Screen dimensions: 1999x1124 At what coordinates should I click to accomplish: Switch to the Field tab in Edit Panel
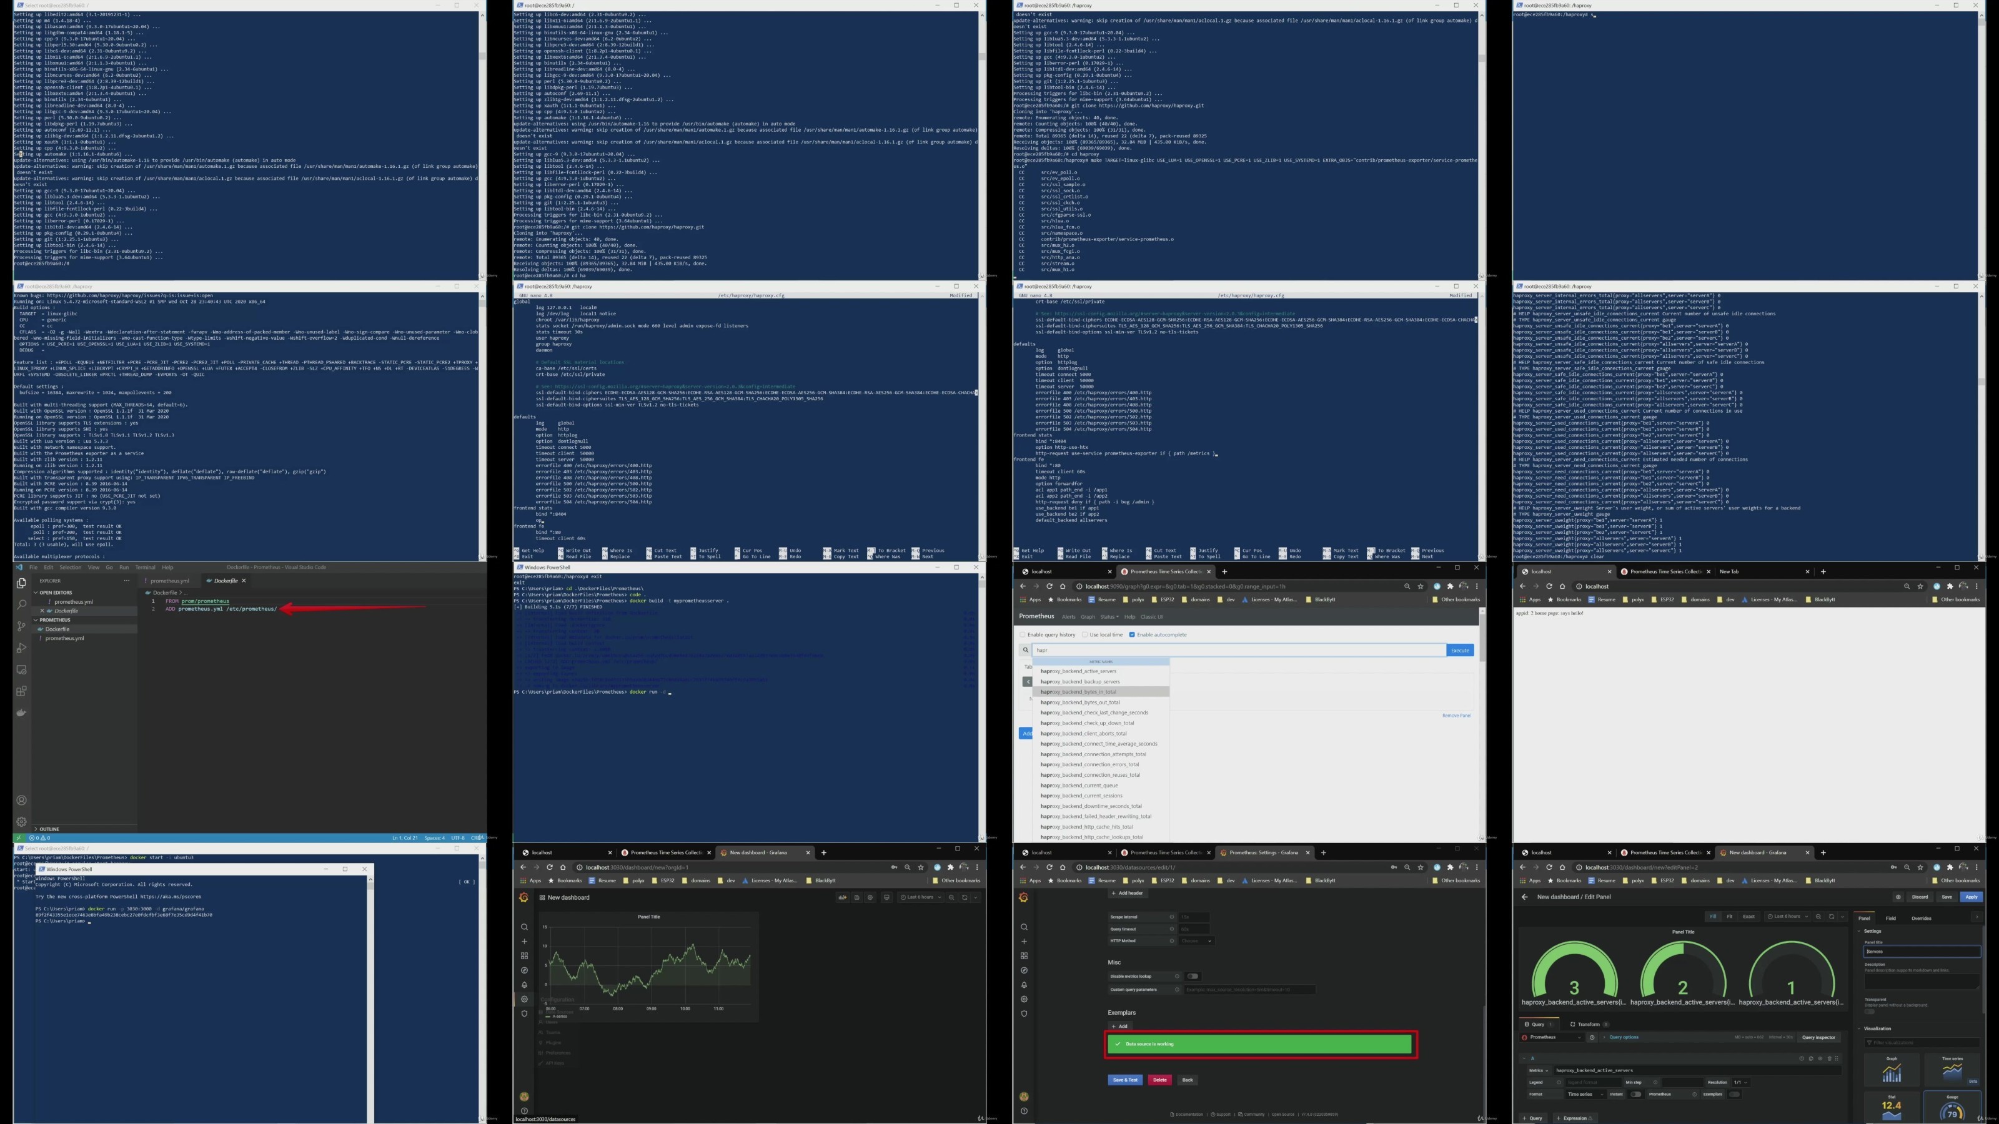[x=1891, y=919]
